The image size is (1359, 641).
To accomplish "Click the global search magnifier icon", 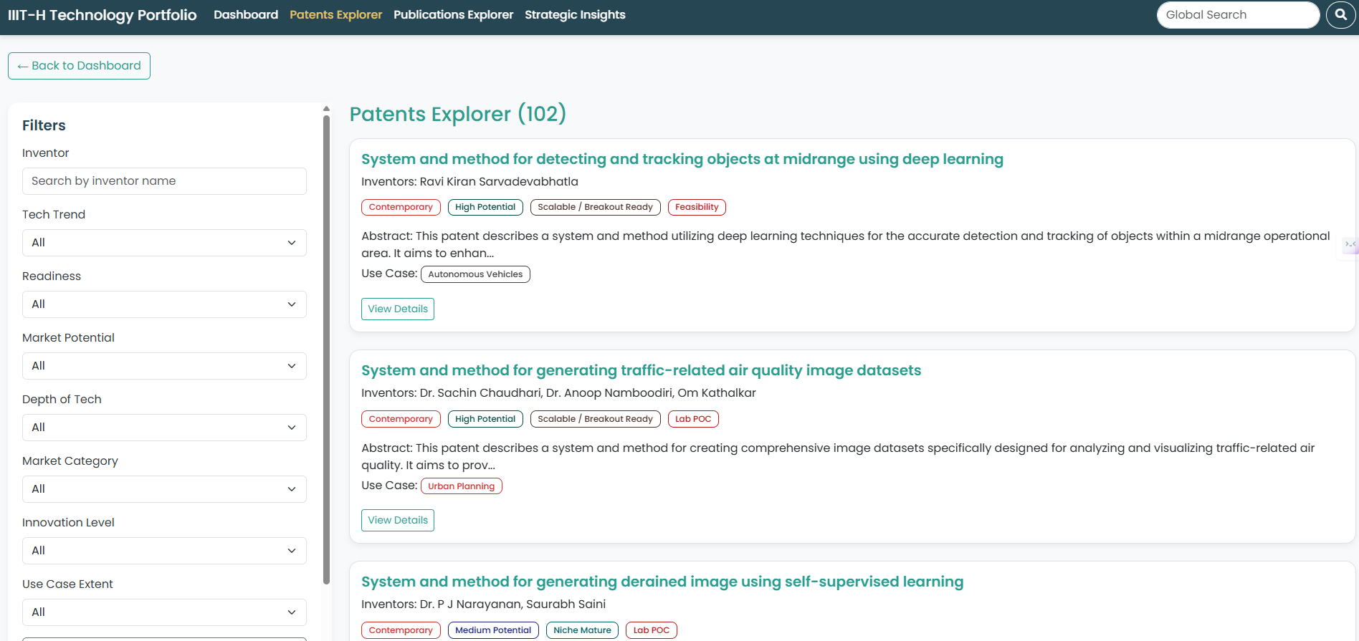I will coord(1340,14).
